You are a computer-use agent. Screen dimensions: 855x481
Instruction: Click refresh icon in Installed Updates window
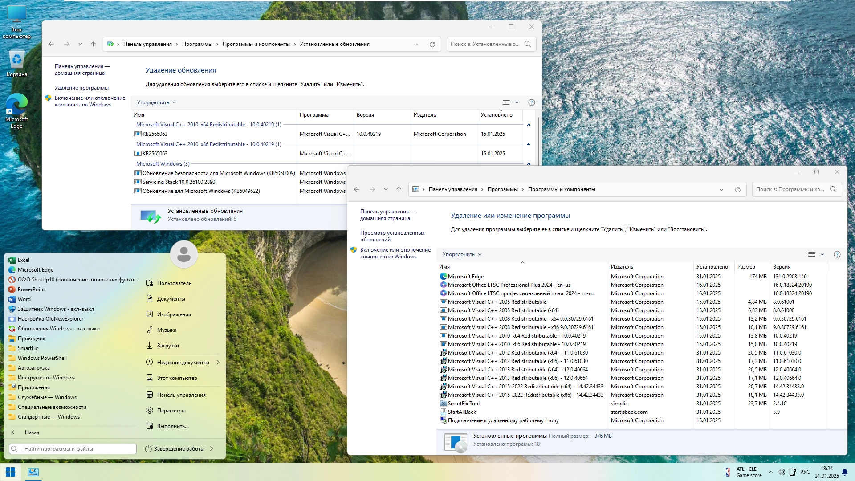click(432, 44)
